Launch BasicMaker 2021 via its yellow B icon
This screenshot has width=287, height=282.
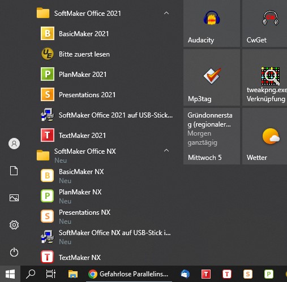48,33
